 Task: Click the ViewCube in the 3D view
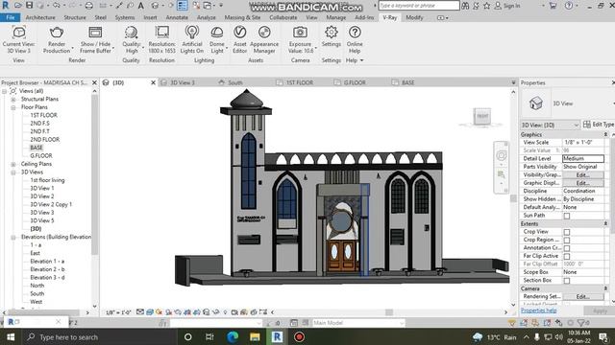pyautogui.click(x=482, y=117)
